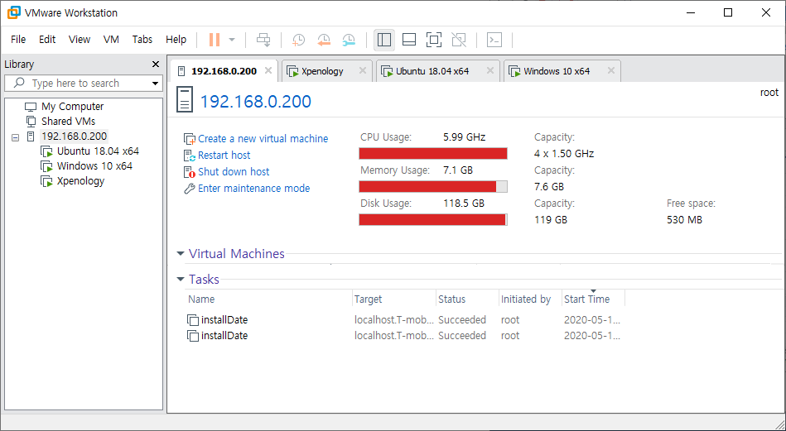
Task: Open the Edit menu
Action: (47, 40)
